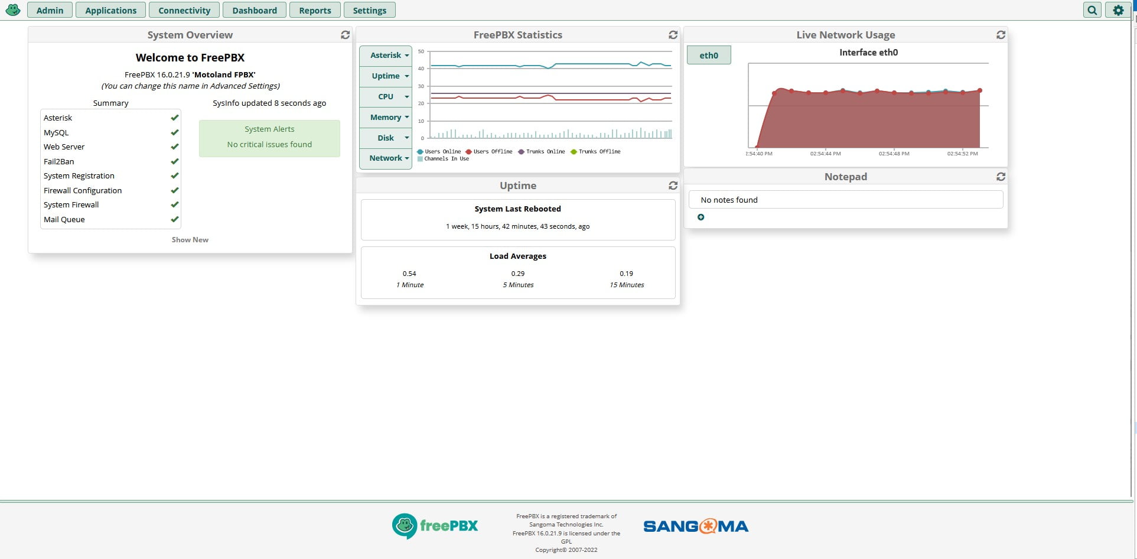Image resolution: width=1137 pixels, height=559 pixels.
Task: Click the Welcome to FreePBX heading
Action: coord(190,57)
